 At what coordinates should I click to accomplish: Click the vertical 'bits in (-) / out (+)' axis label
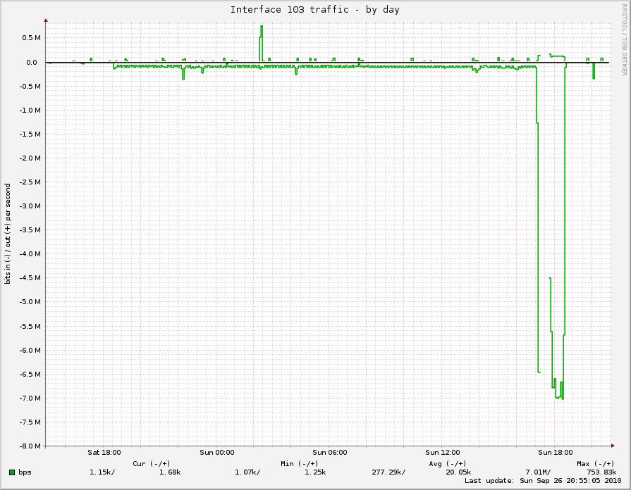click(x=8, y=234)
